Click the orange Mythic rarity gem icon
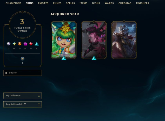 pyautogui.click(x=20, y=44)
